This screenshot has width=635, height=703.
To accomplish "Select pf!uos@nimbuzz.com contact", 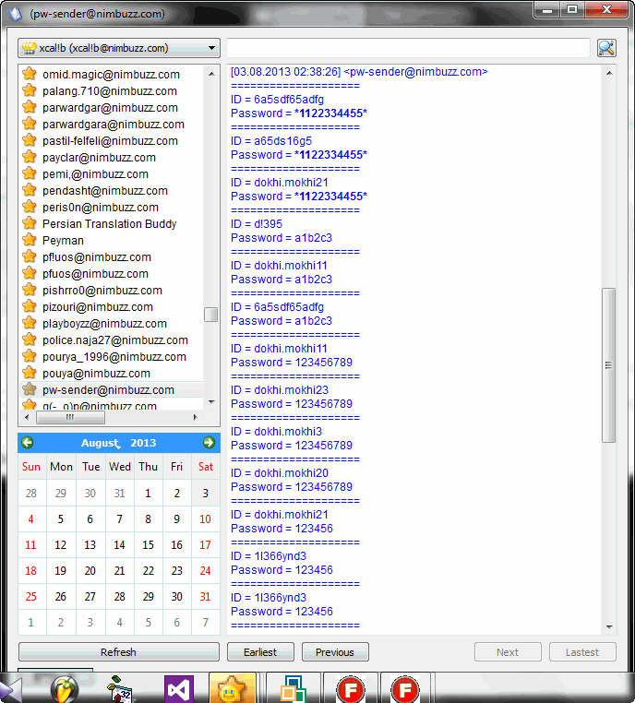I will coord(97,256).
